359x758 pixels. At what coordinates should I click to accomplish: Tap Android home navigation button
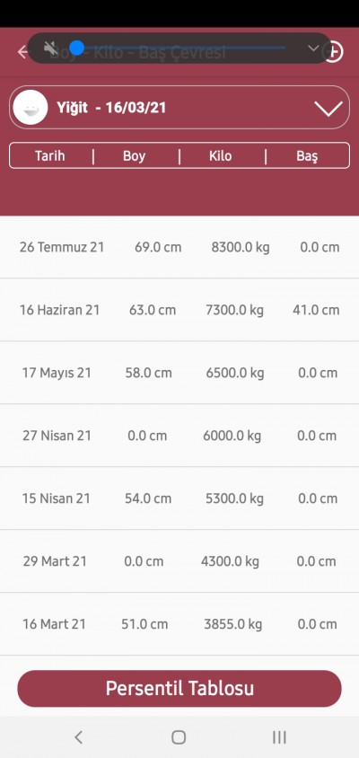pos(179,737)
